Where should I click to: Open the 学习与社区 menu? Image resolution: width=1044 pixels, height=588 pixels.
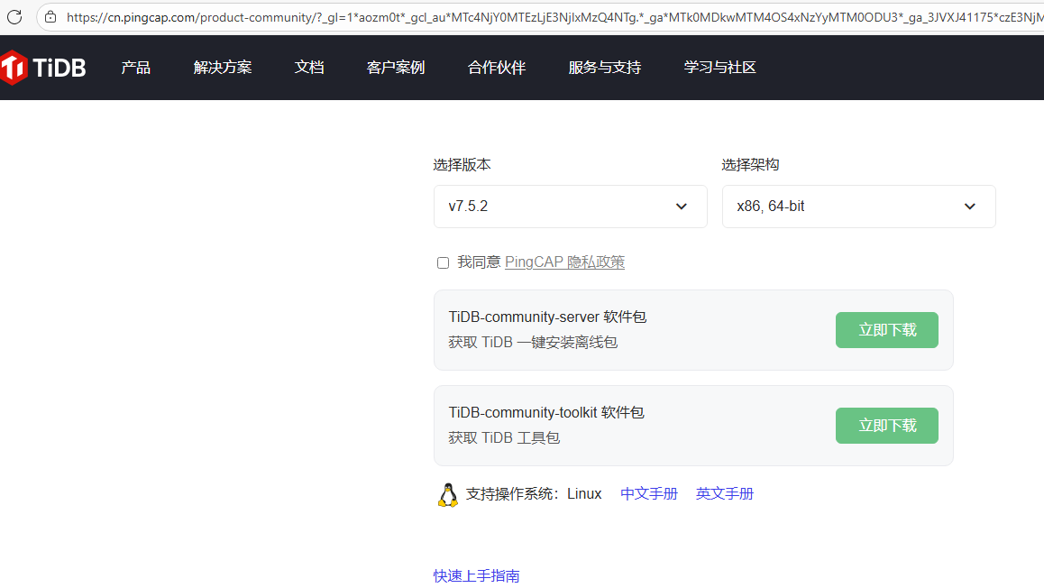pos(719,68)
